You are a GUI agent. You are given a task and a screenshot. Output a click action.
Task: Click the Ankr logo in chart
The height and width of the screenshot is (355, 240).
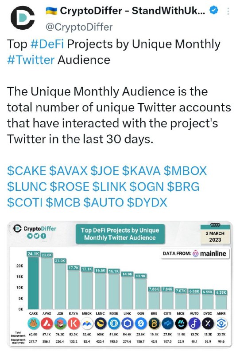[x=221, y=324]
